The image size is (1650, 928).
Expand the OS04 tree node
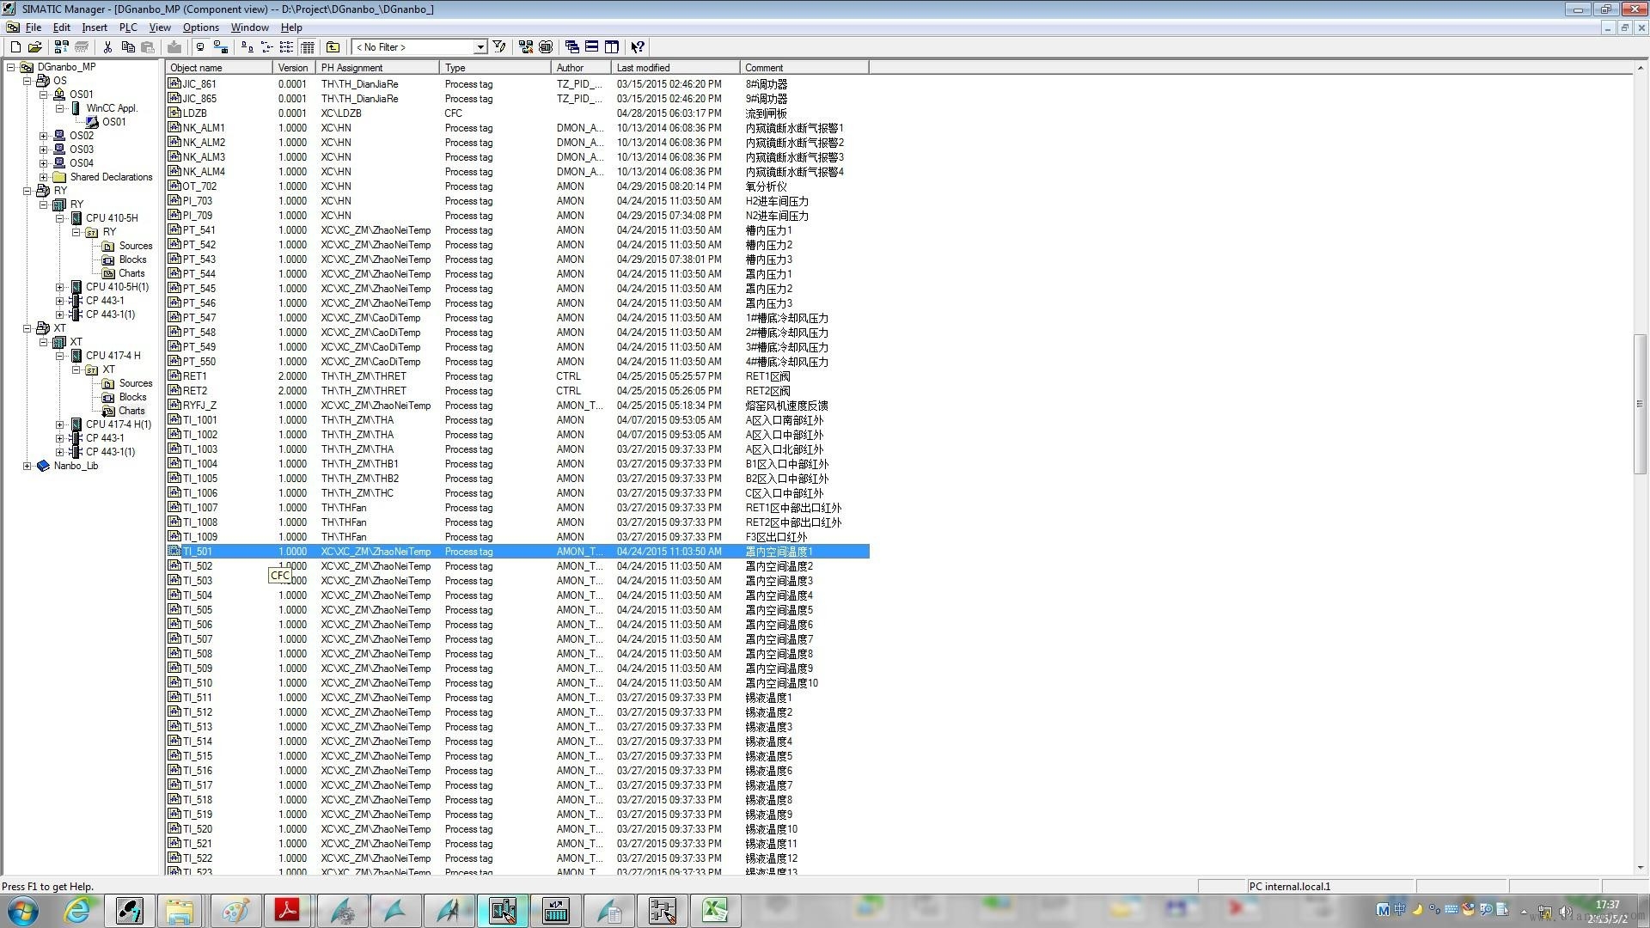[44, 163]
